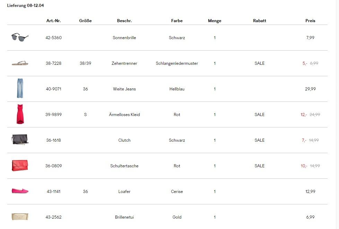Open the Sonnenbrille description text
339x229 pixels.
point(124,38)
